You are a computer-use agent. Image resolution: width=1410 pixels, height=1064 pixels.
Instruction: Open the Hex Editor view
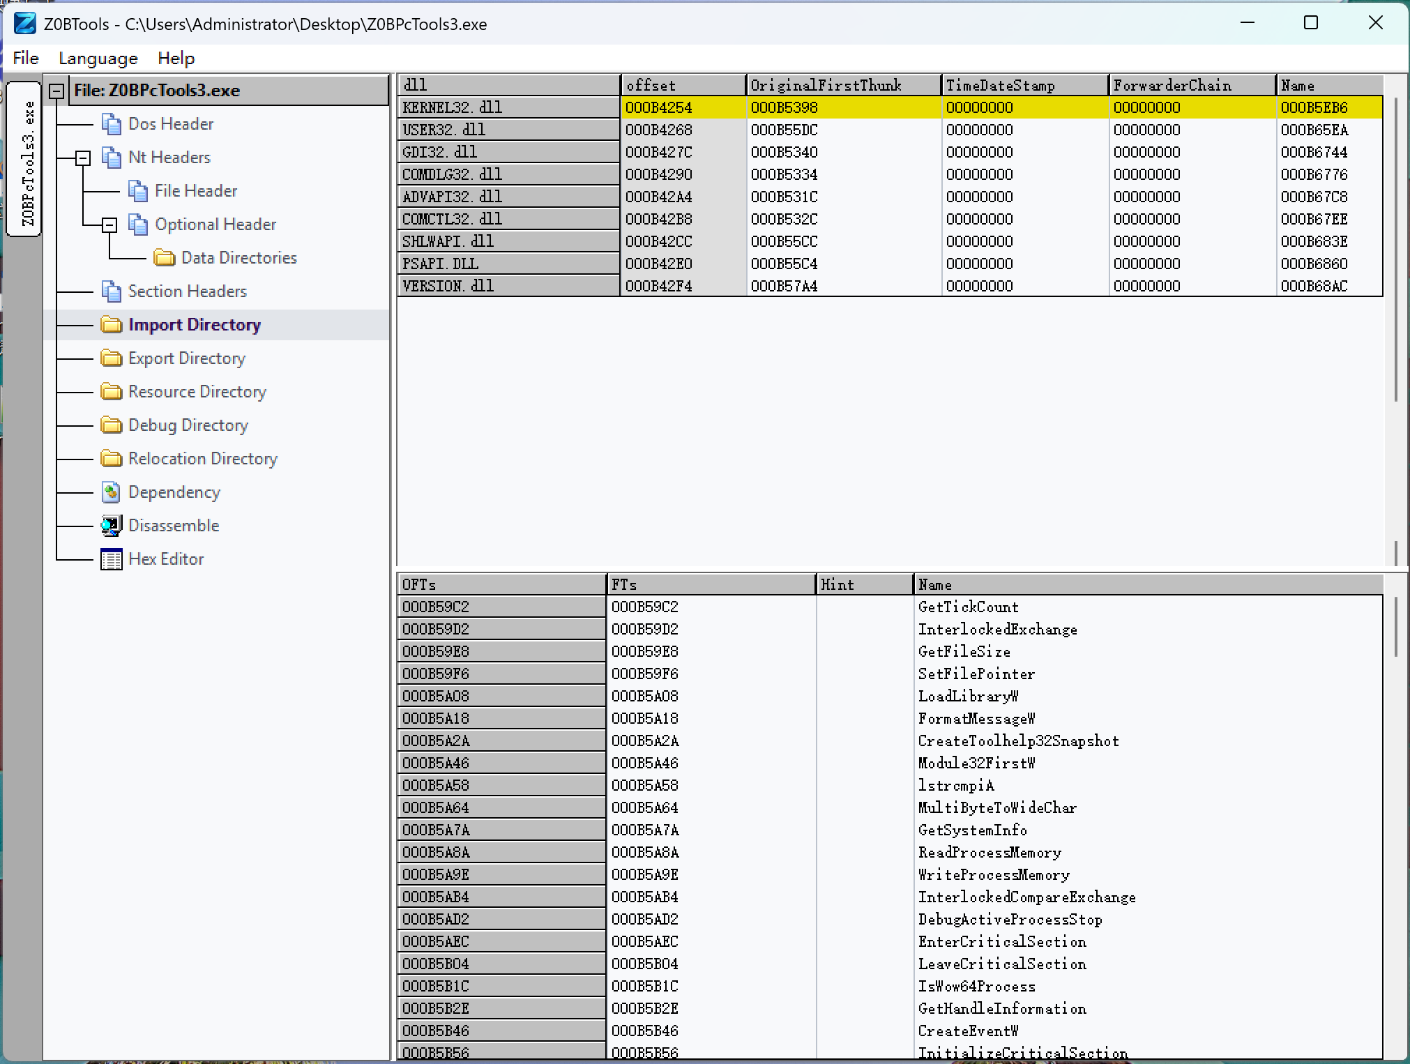[166, 559]
